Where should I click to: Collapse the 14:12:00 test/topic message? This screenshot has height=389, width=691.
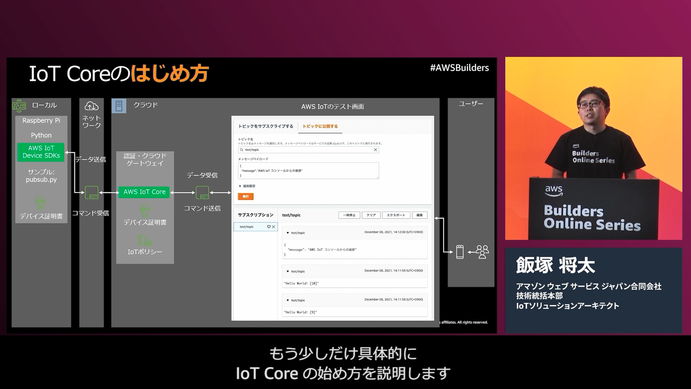[288, 233]
